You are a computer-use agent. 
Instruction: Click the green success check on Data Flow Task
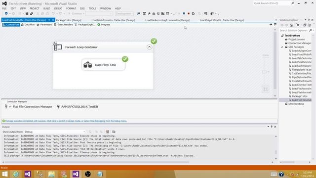pos(125,59)
